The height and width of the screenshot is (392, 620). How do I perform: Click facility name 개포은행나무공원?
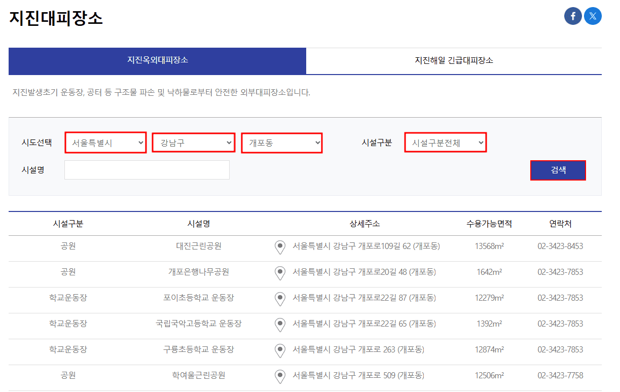coord(199,272)
